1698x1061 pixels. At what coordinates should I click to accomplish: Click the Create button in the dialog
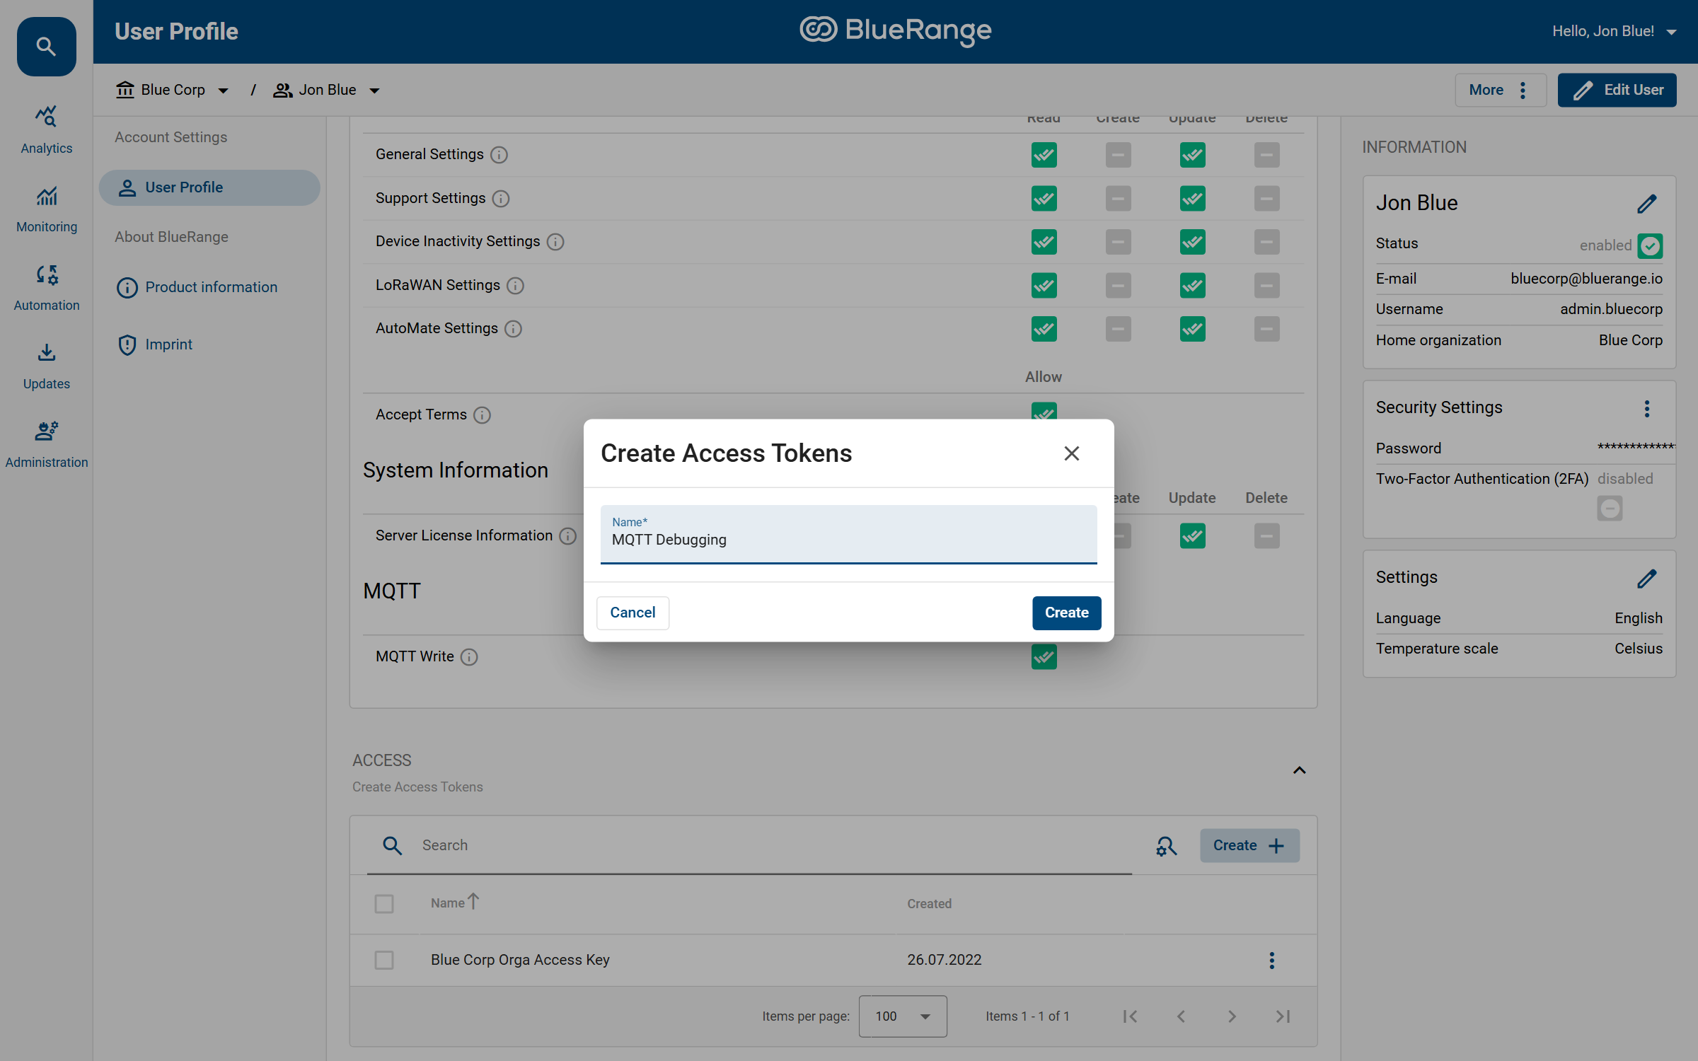(x=1066, y=613)
